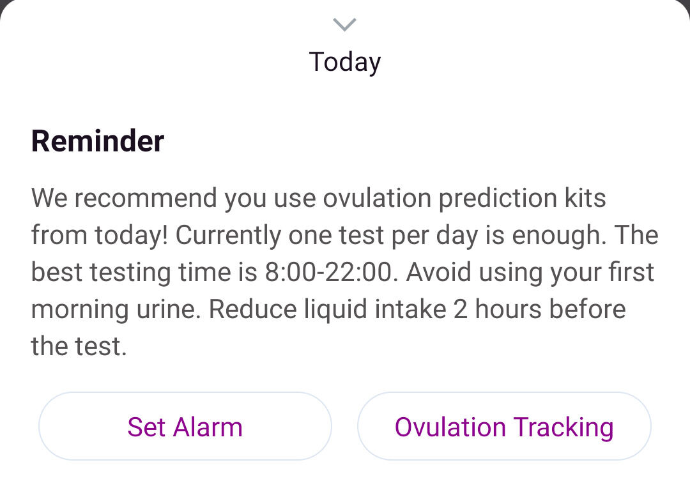Select the word 'Alarm' in Set Alarm
690x497 pixels.
click(208, 427)
